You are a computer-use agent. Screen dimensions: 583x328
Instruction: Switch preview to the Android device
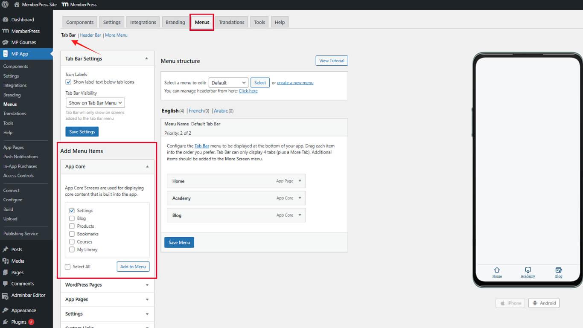click(x=544, y=303)
